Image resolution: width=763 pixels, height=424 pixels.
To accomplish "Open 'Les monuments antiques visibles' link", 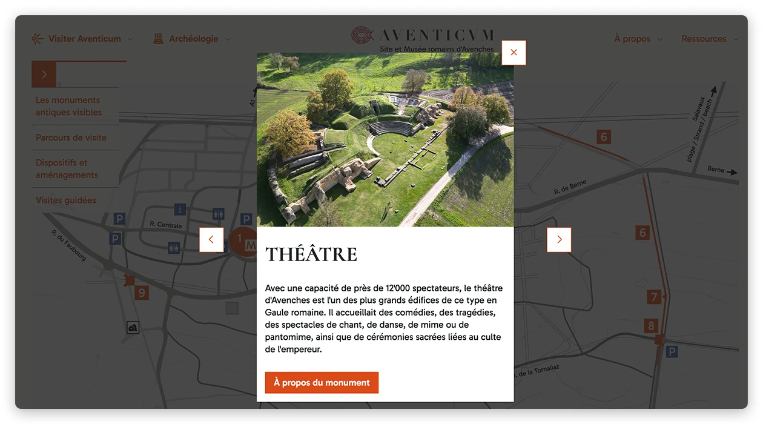I will point(68,106).
